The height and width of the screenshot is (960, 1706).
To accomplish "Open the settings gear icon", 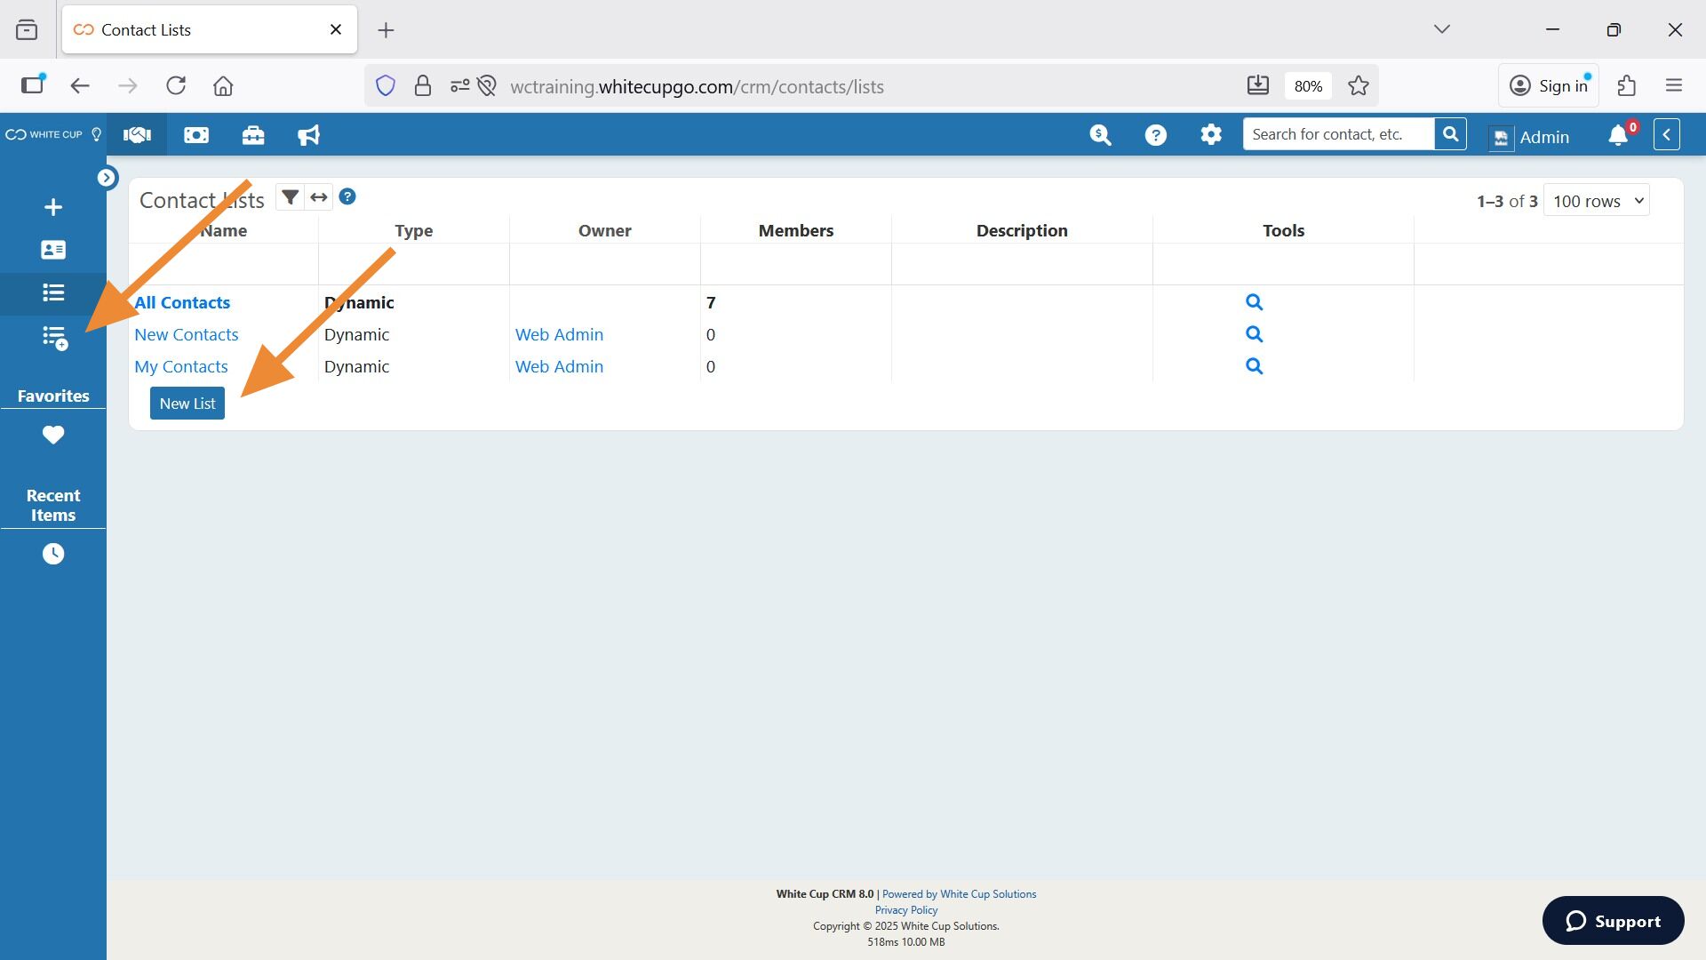I will point(1211,135).
